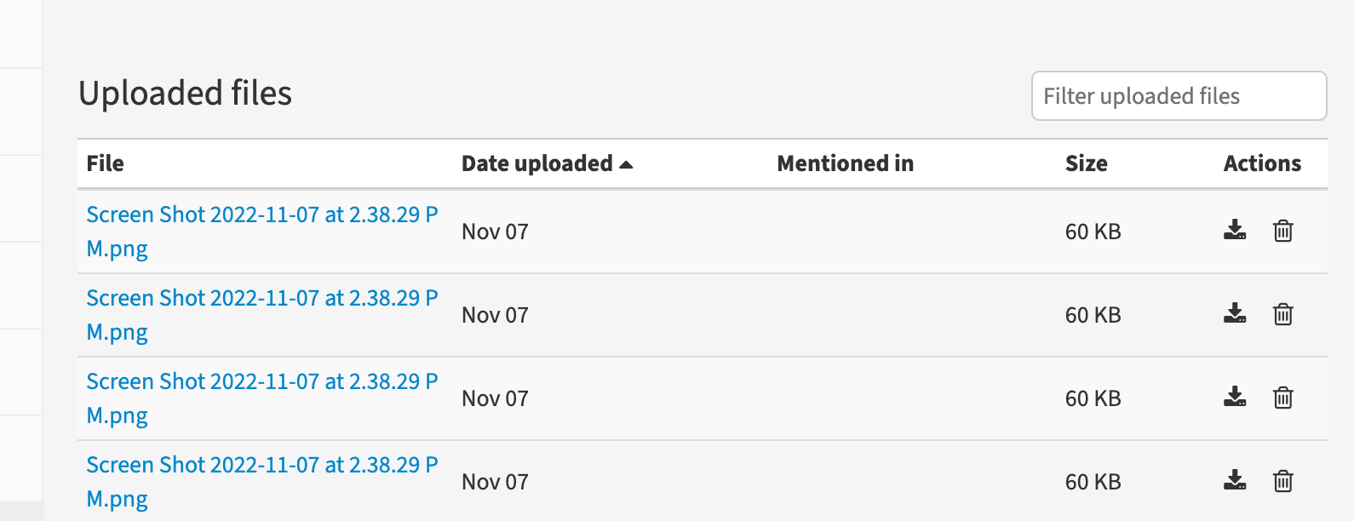This screenshot has height=521, width=1354.
Task: Delete the fourth row's file
Action: pyautogui.click(x=1282, y=481)
